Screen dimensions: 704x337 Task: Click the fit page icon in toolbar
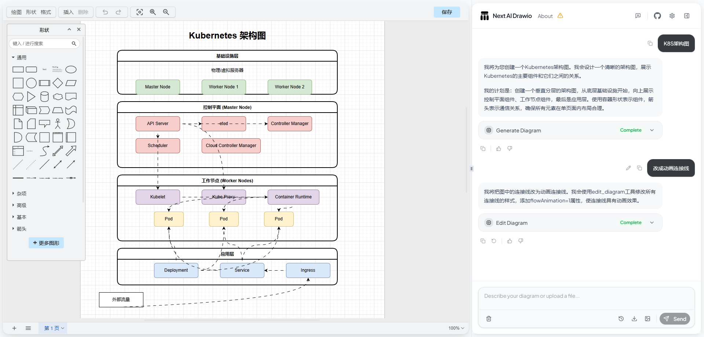click(x=140, y=12)
